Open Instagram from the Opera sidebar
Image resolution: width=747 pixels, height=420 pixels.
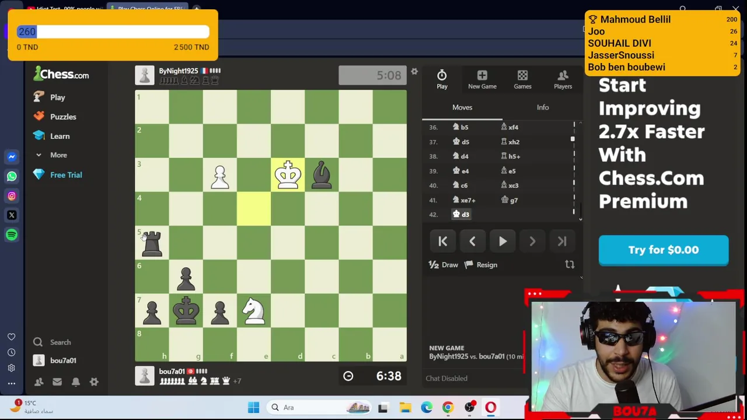coord(12,196)
